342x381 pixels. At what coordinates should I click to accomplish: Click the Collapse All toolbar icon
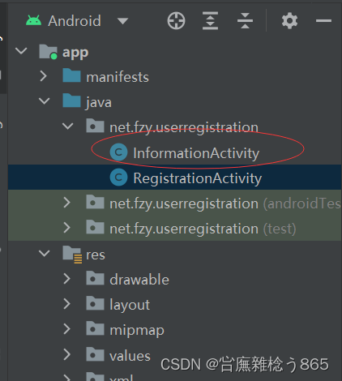245,20
